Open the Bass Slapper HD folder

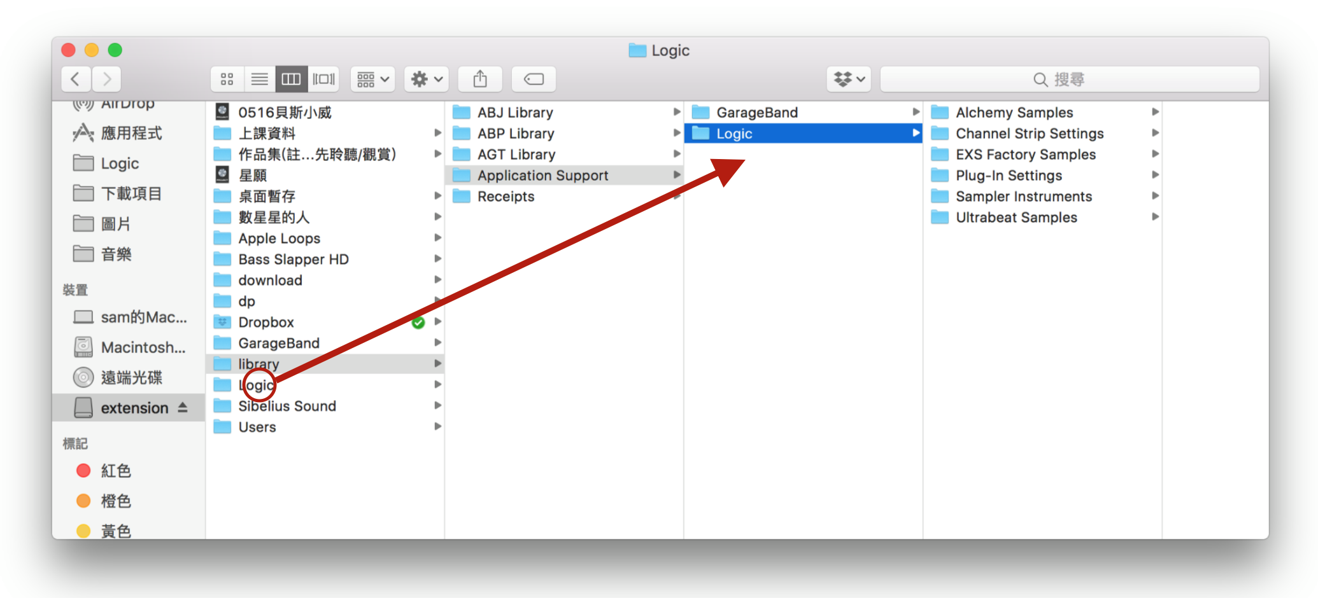pos(293,259)
